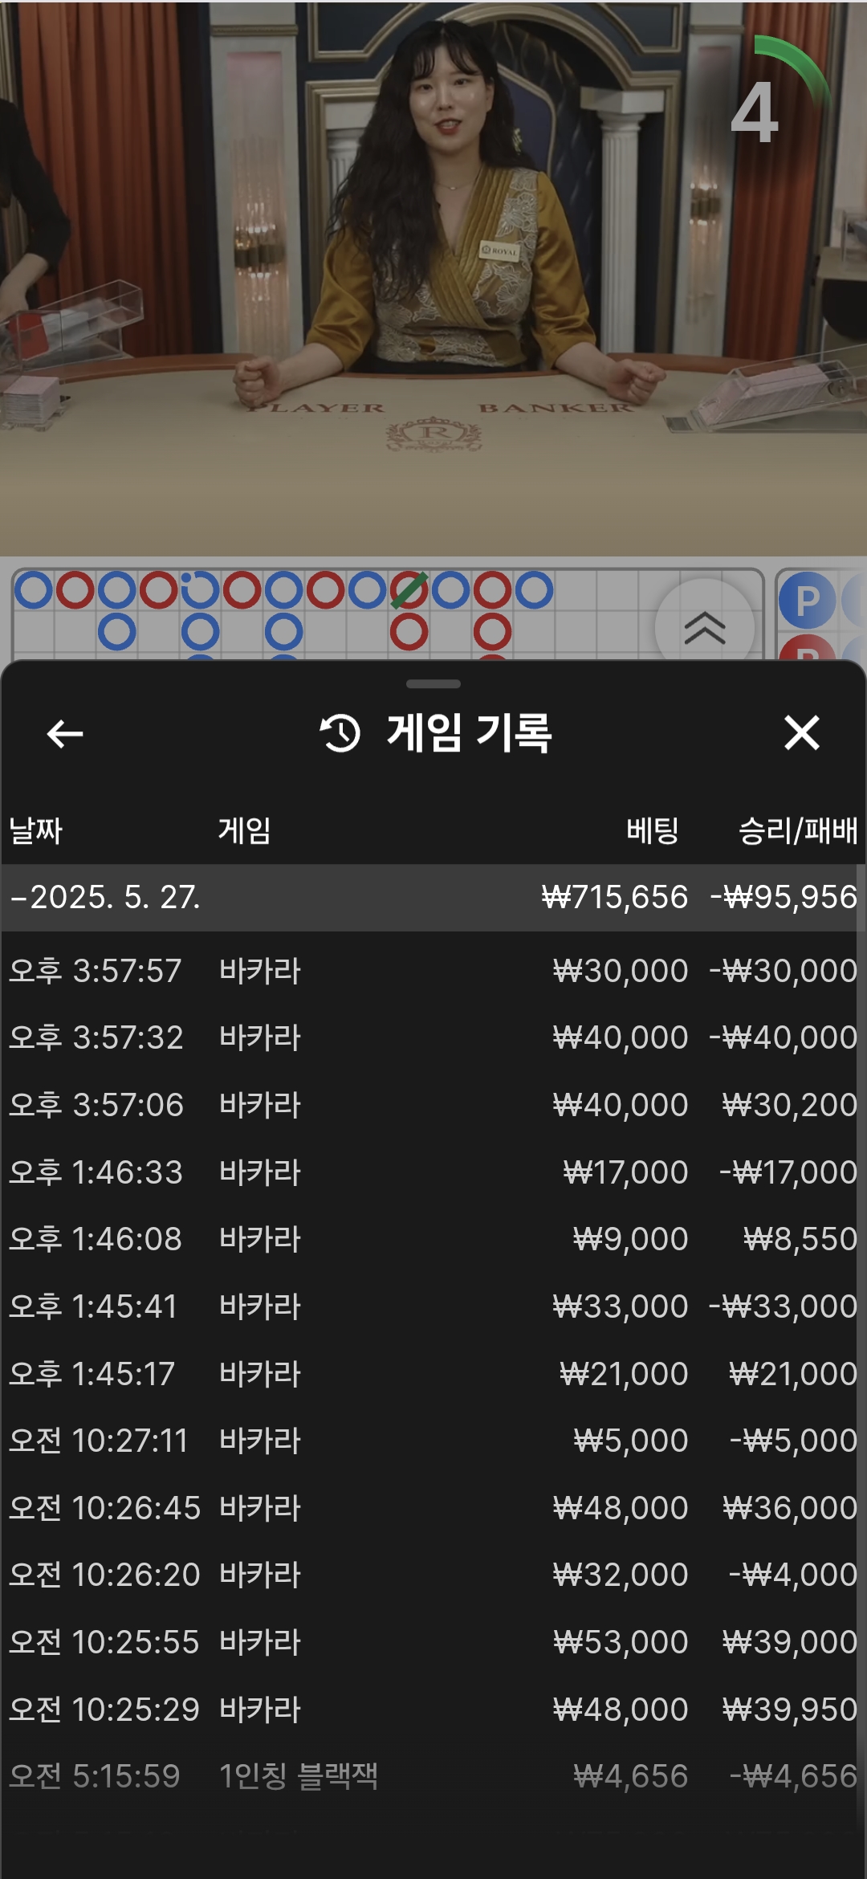Tap the 베팅 column header

(x=653, y=830)
